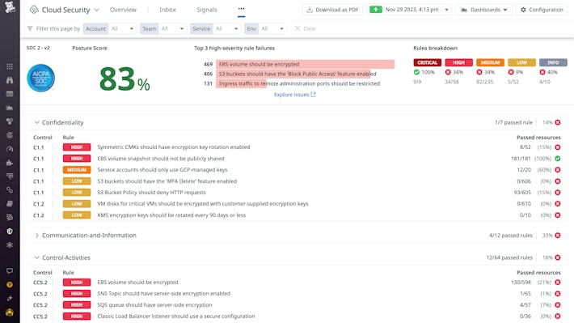574x323 pixels.
Task: Open the area chart Metrics icon
Action: pos(10,108)
